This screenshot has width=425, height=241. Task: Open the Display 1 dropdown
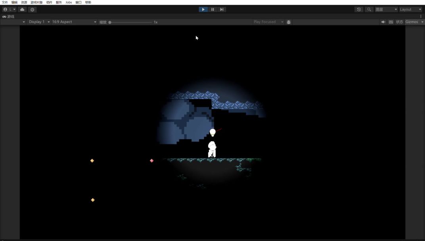(x=39, y=22)
